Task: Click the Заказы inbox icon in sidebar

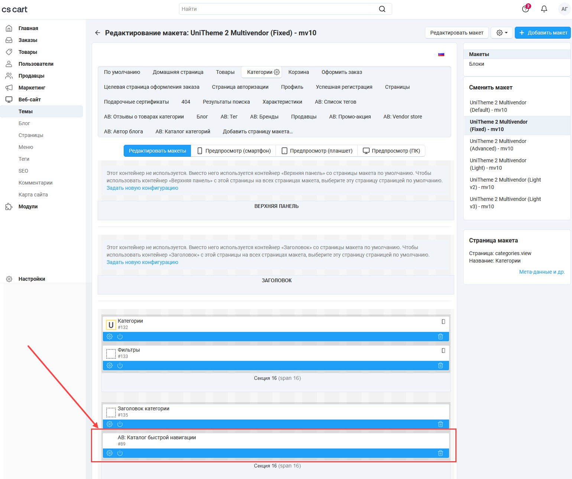Action: 9,40
